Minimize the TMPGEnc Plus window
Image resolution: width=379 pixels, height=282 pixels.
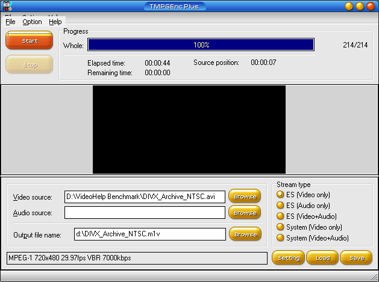[x=349, y=6]
